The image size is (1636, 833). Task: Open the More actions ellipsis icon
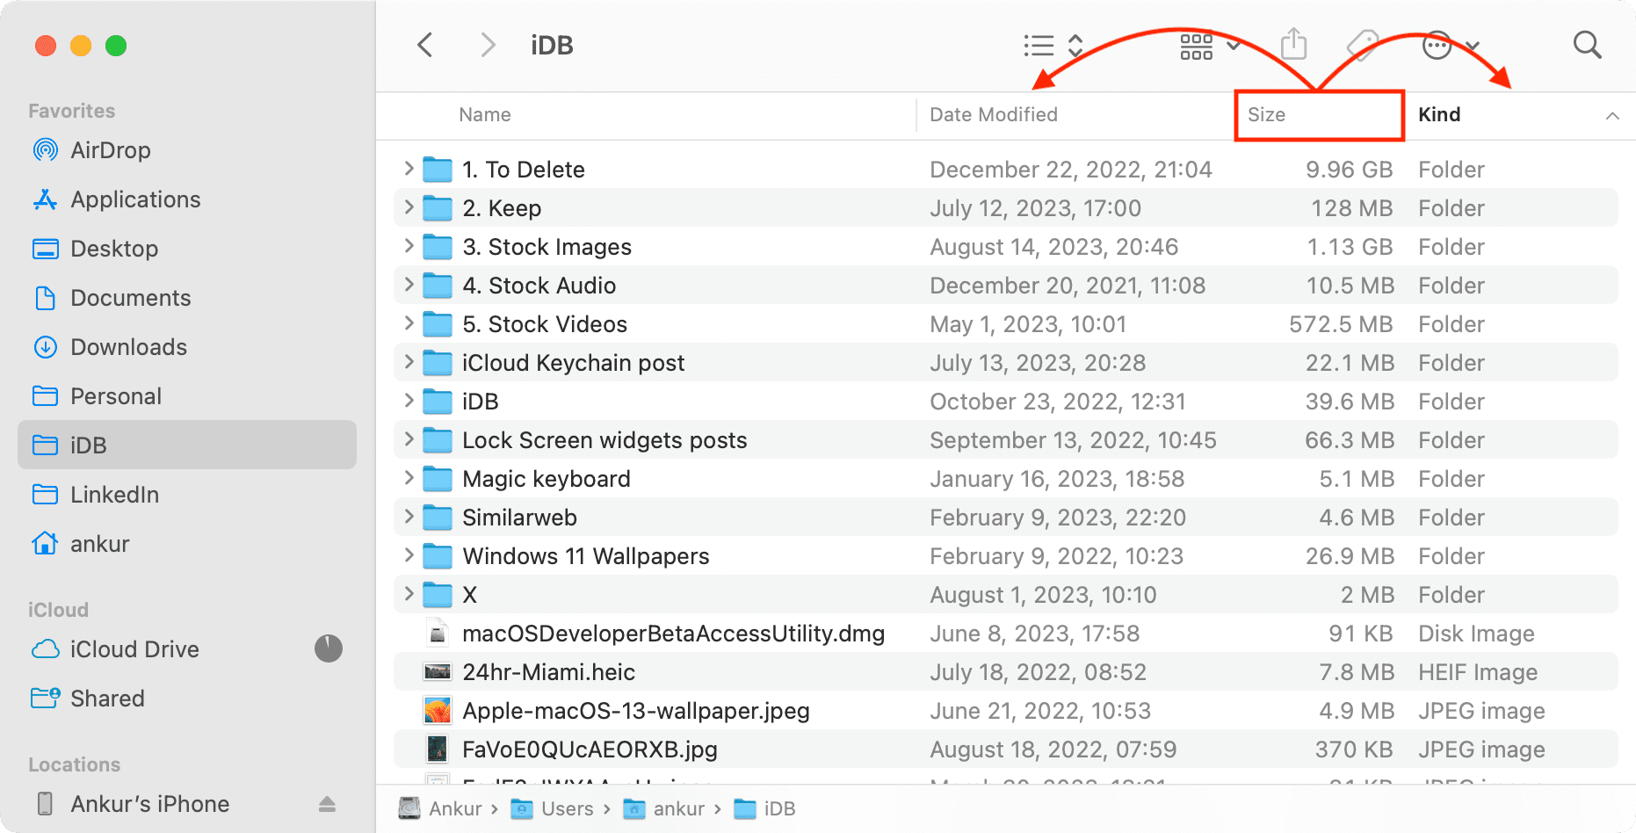[x=1436, y=44]
